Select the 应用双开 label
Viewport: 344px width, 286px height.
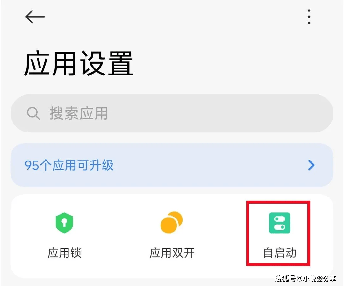172,253
